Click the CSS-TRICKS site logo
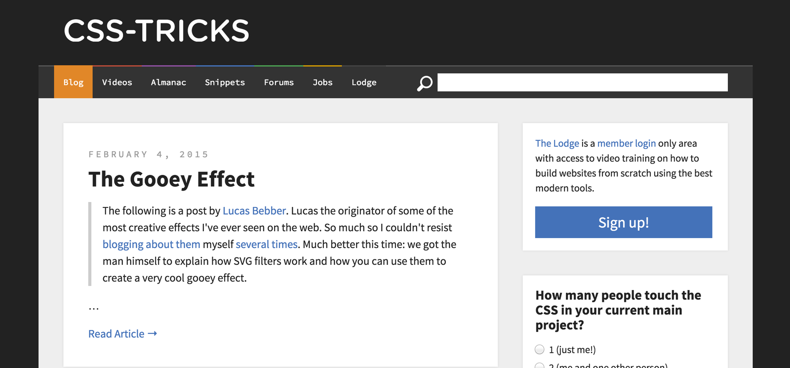Screen dimensions: 790x368 [x=157, y=31]
